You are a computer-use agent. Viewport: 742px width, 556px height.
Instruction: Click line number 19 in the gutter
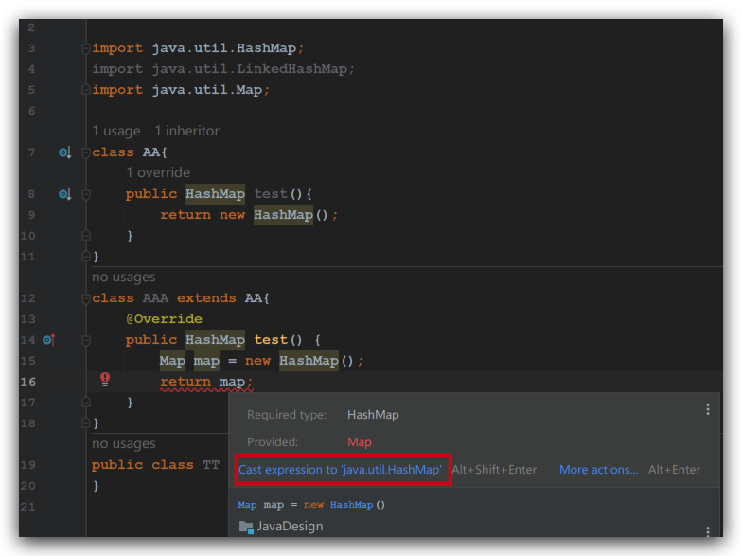[28, 465]
